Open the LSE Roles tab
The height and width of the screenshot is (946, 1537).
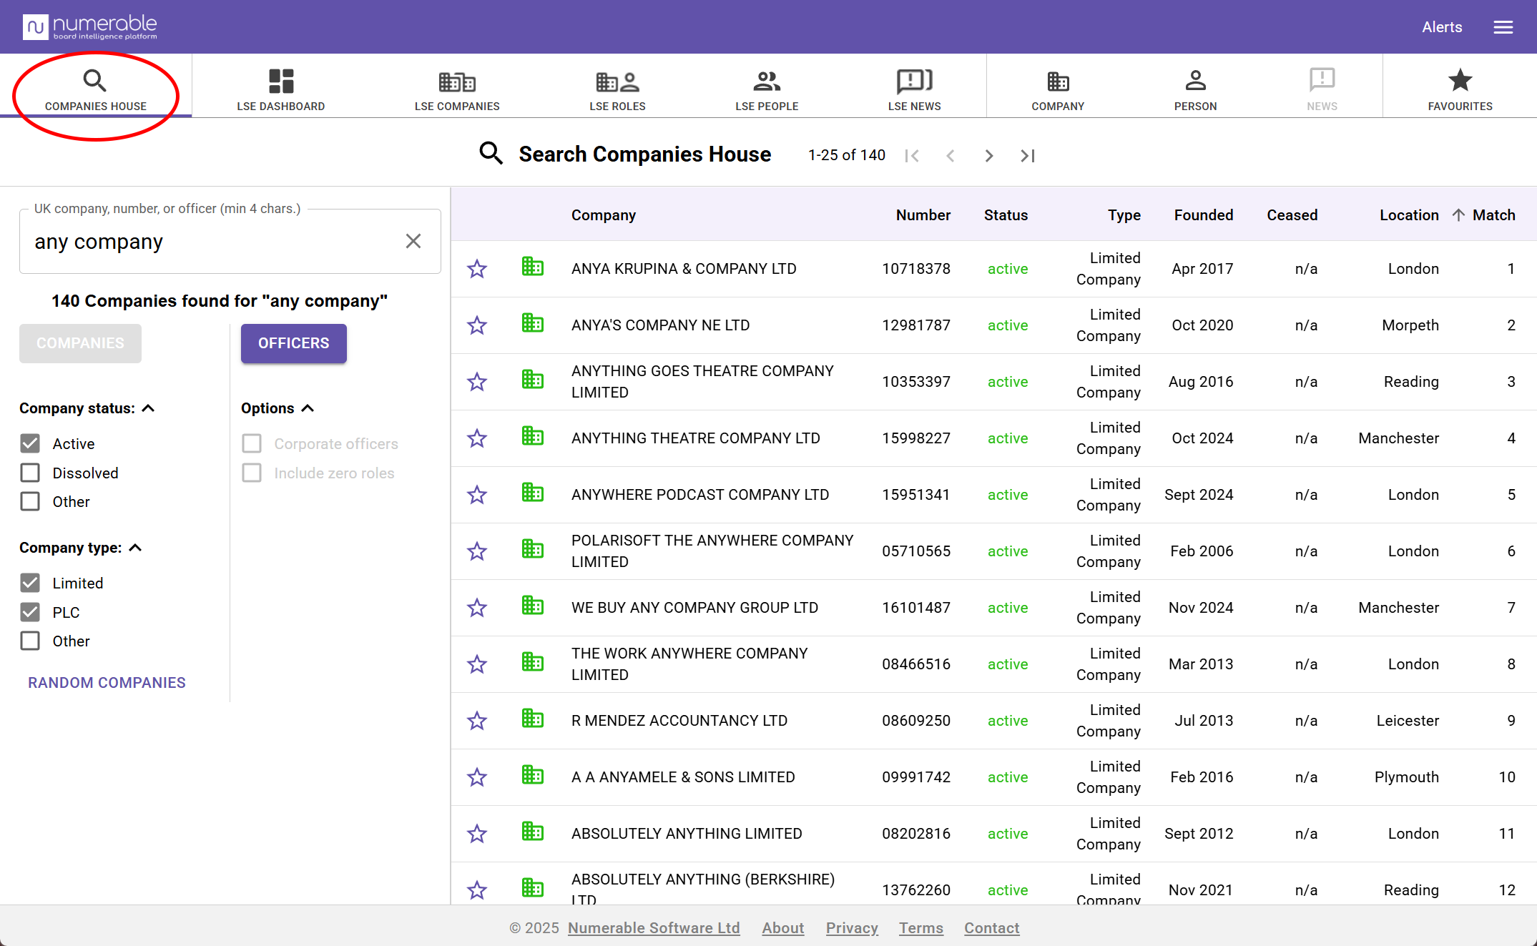[x=617, y=89]
